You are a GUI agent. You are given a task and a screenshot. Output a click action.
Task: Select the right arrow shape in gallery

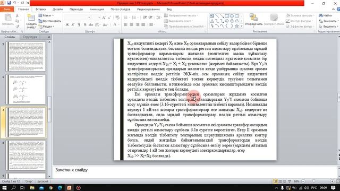click(227, 21)
